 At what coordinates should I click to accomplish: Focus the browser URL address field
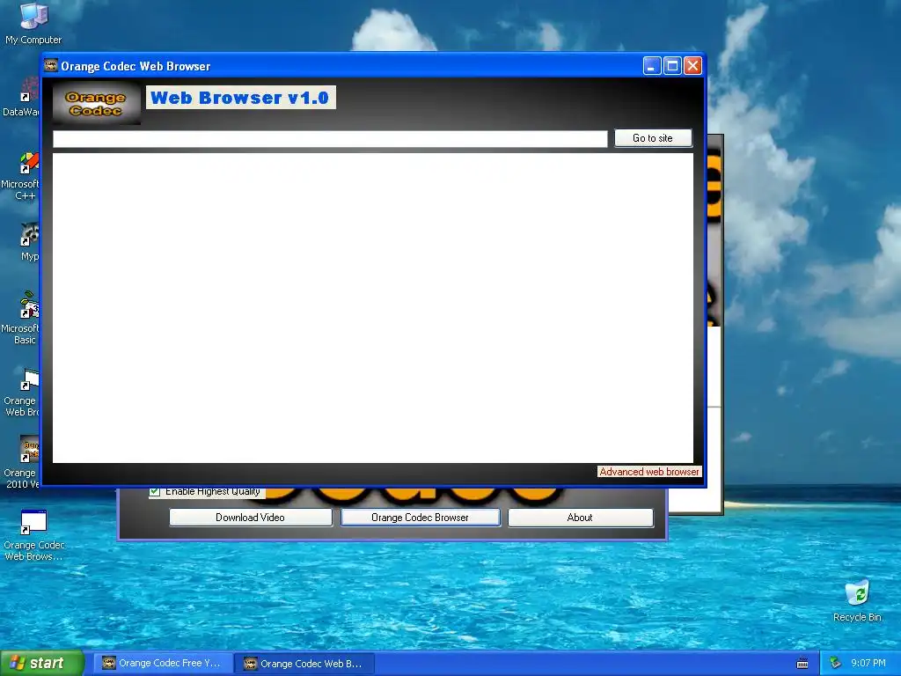[x=330, y=138]
